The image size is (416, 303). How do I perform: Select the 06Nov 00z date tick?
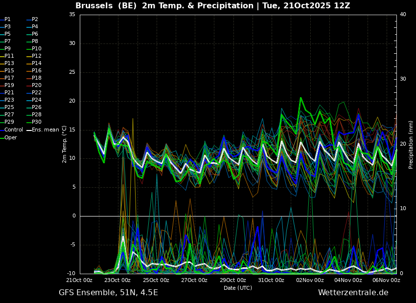click(386, 280)
